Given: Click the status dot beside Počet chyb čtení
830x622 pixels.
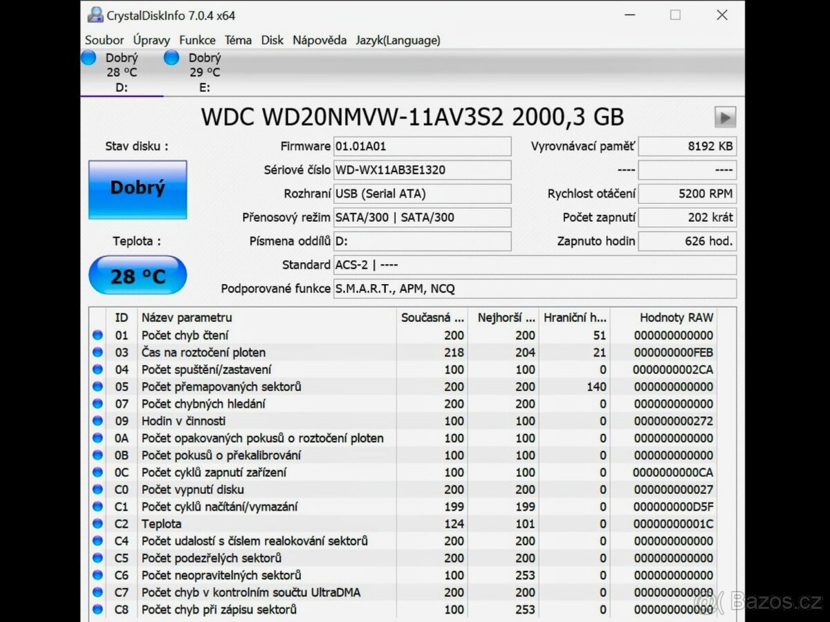Looking at the screenshot, I should click(98, 335).
